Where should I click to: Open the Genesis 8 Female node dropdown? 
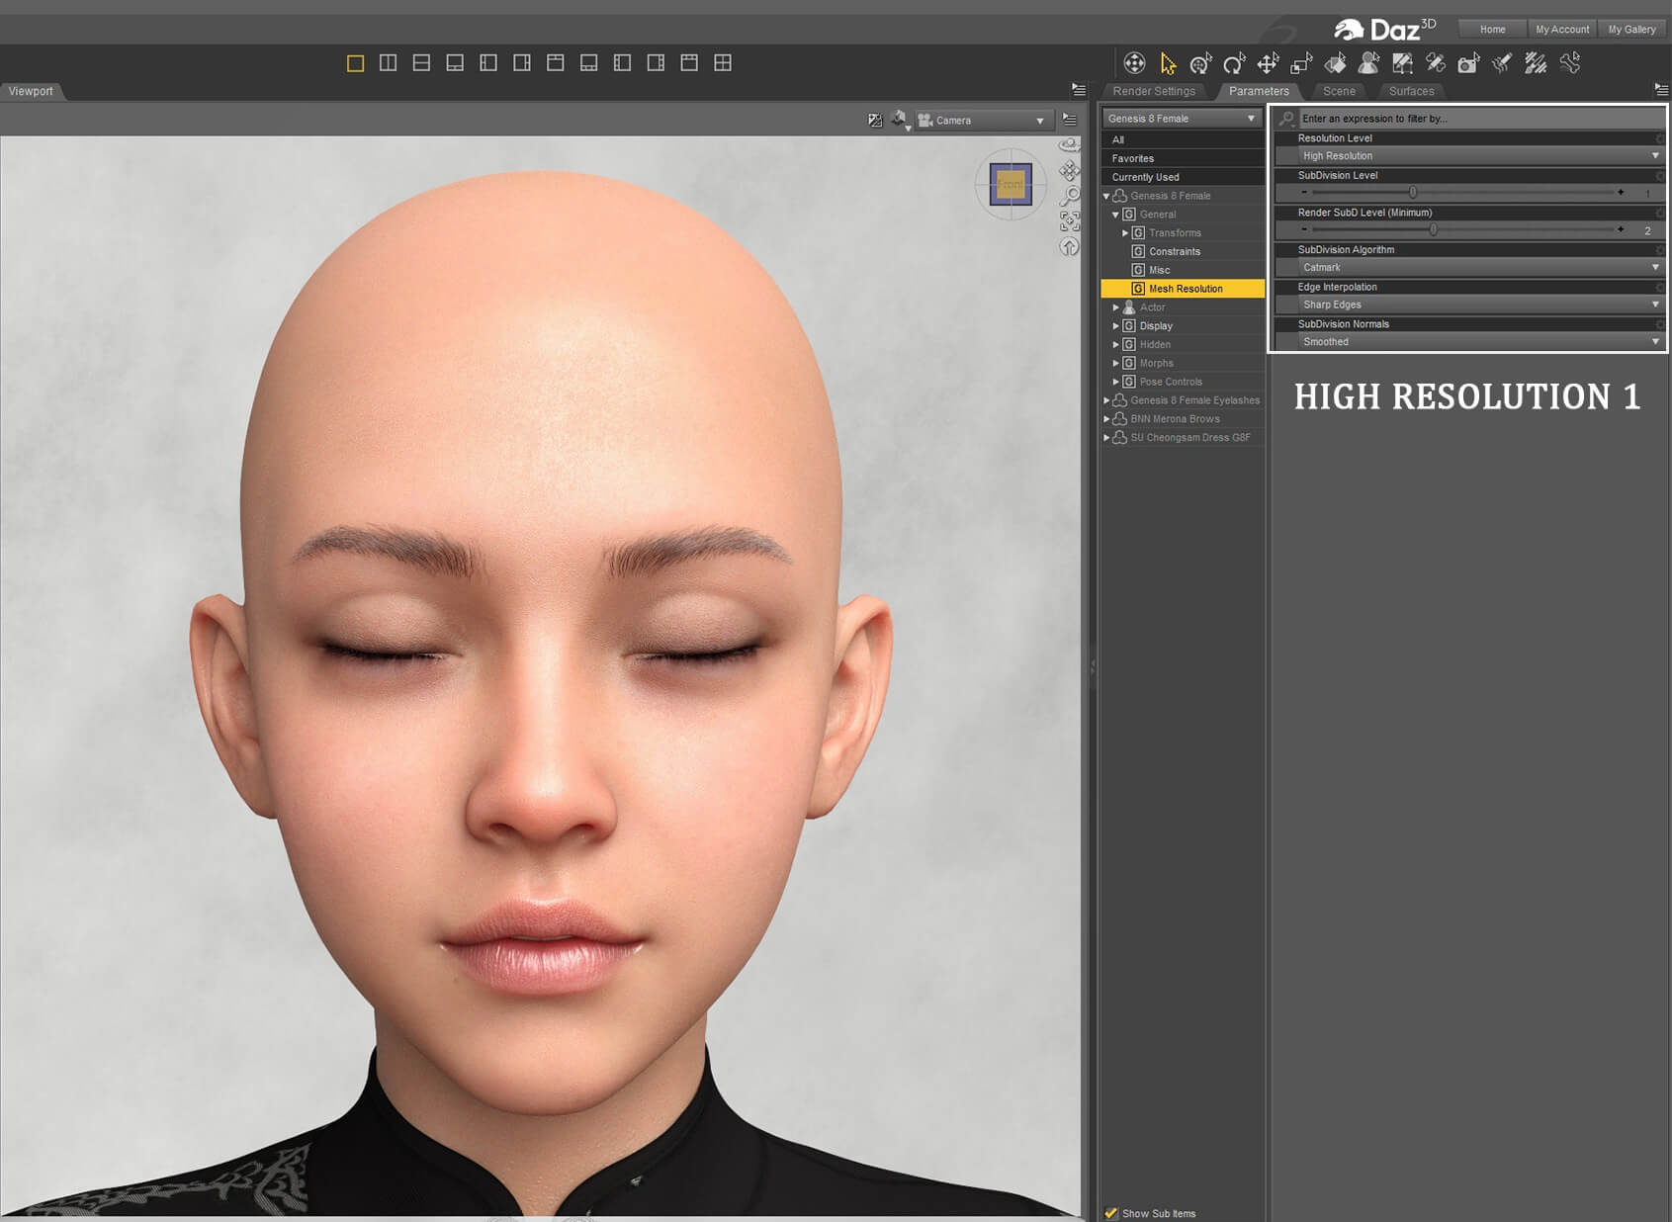(x=1182, y=119)
